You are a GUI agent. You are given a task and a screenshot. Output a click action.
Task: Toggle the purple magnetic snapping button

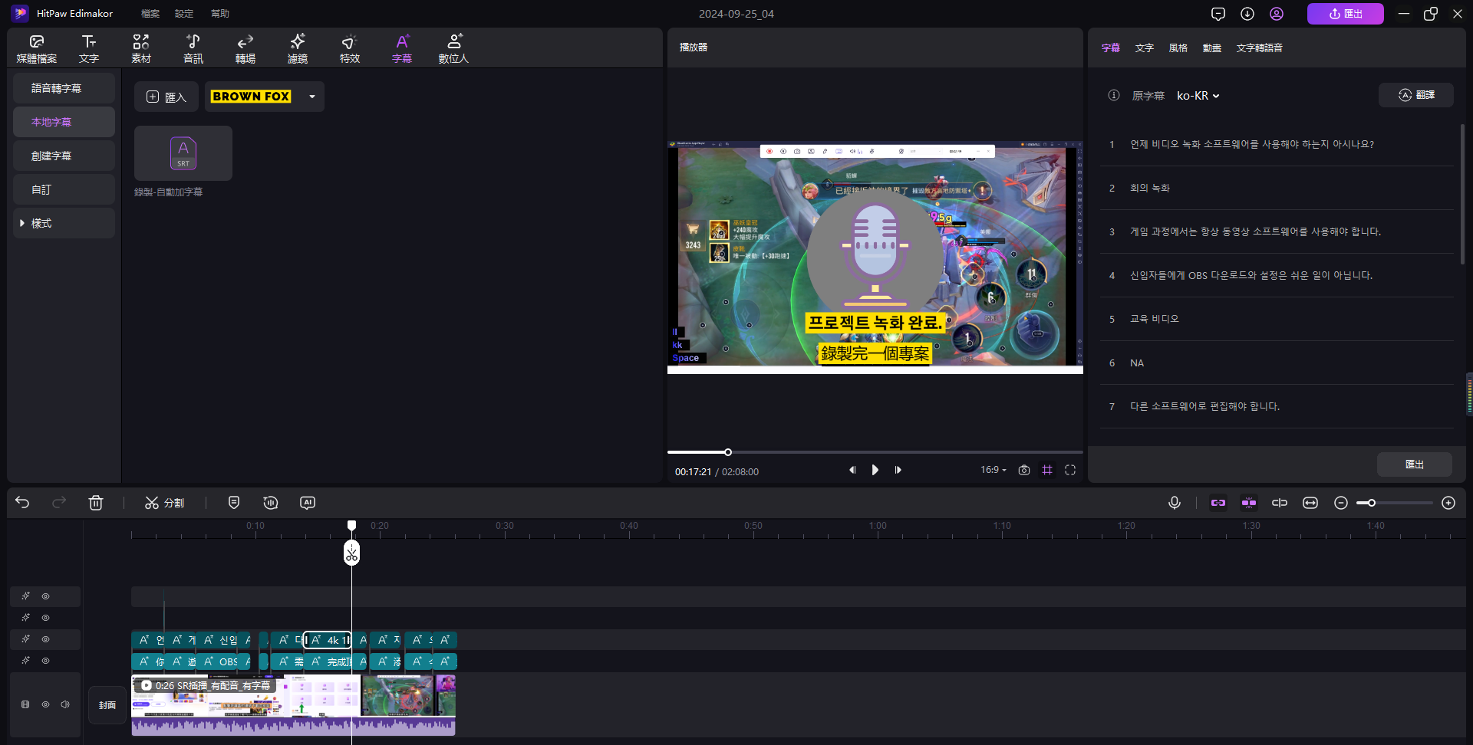pos(1249,503)
